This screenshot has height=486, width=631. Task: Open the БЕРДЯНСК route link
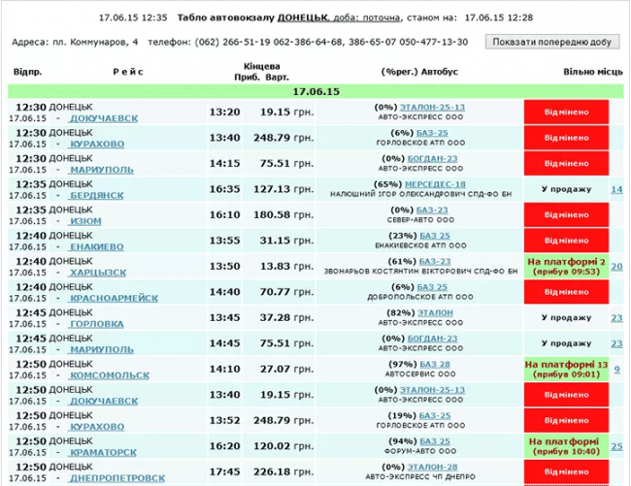105,194
